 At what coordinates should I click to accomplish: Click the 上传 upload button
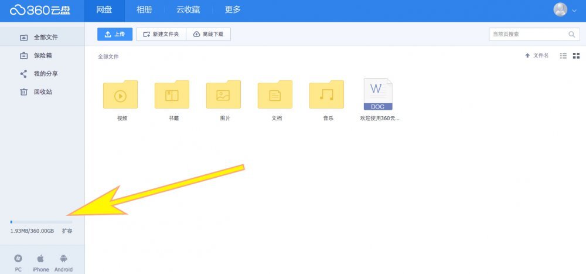(115, 35)
